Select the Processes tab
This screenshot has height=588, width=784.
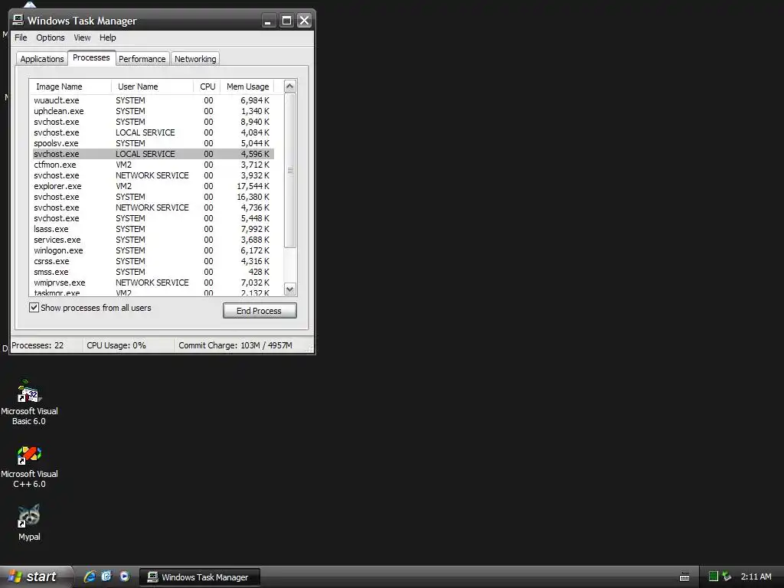point(92,58)
